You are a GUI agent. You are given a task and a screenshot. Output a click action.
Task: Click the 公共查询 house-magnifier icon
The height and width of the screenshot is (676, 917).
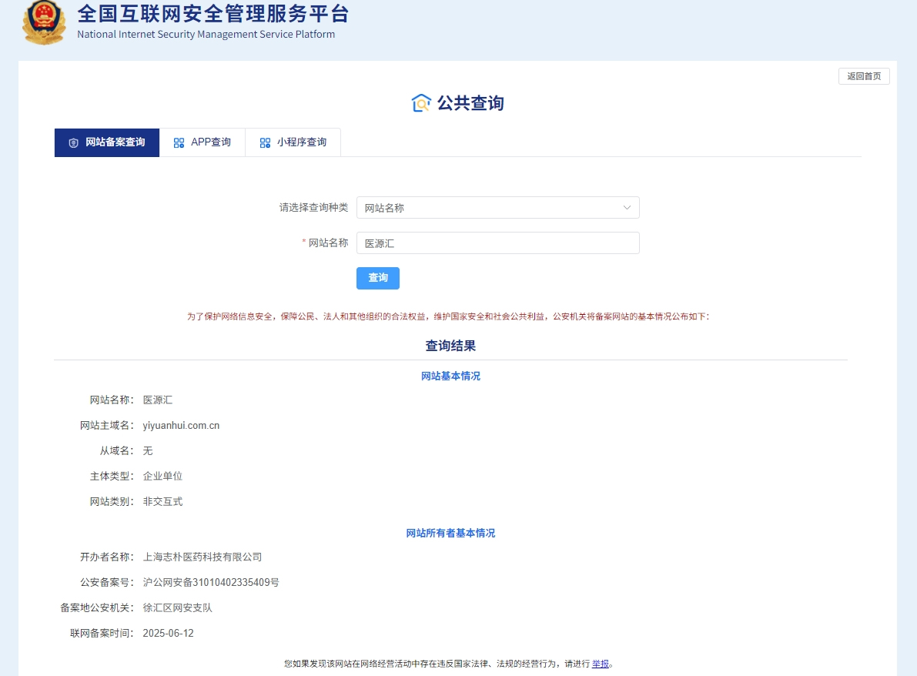[421, 103]
